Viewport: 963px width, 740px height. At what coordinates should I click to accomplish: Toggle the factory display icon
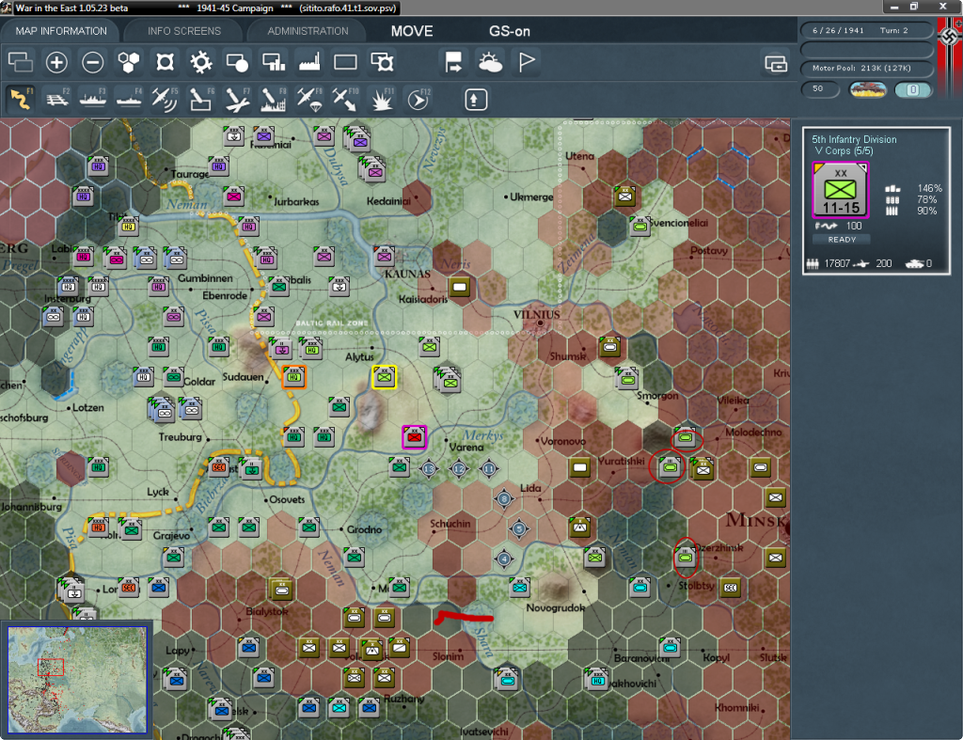click(309, 62)
